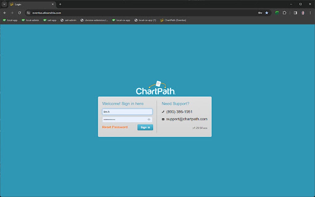Click the support@chartpath.com email link
315x197 pixels.
(187, 119)
